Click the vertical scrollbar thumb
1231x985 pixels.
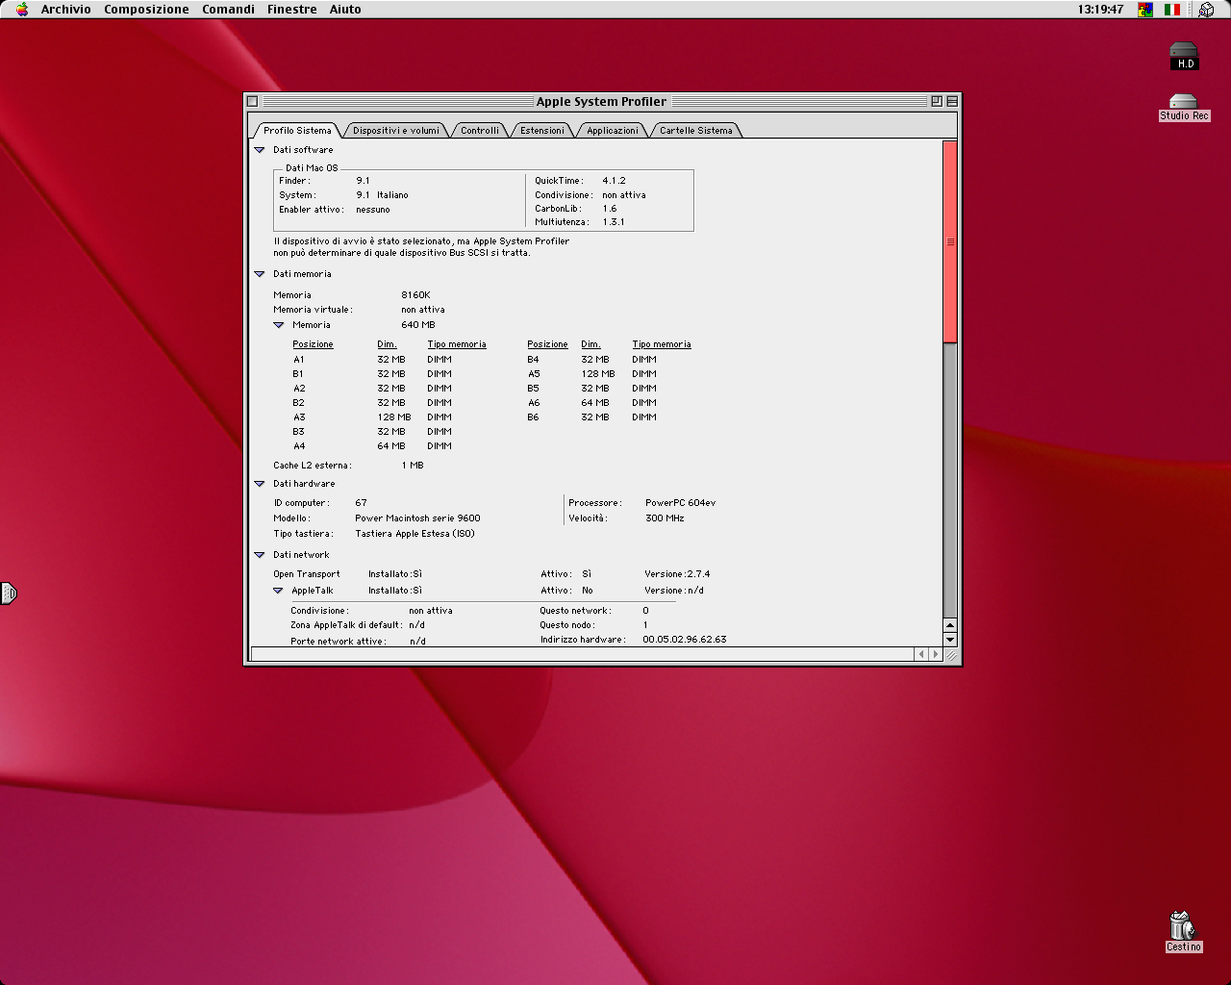pyautogui.click(x=950, y=241)
